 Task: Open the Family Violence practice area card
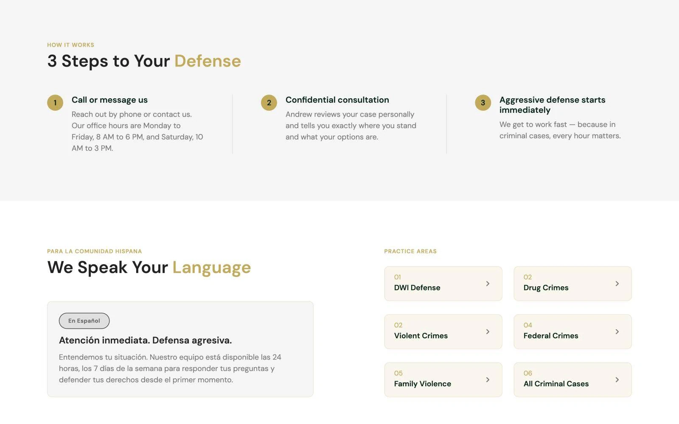pos(443,379)
